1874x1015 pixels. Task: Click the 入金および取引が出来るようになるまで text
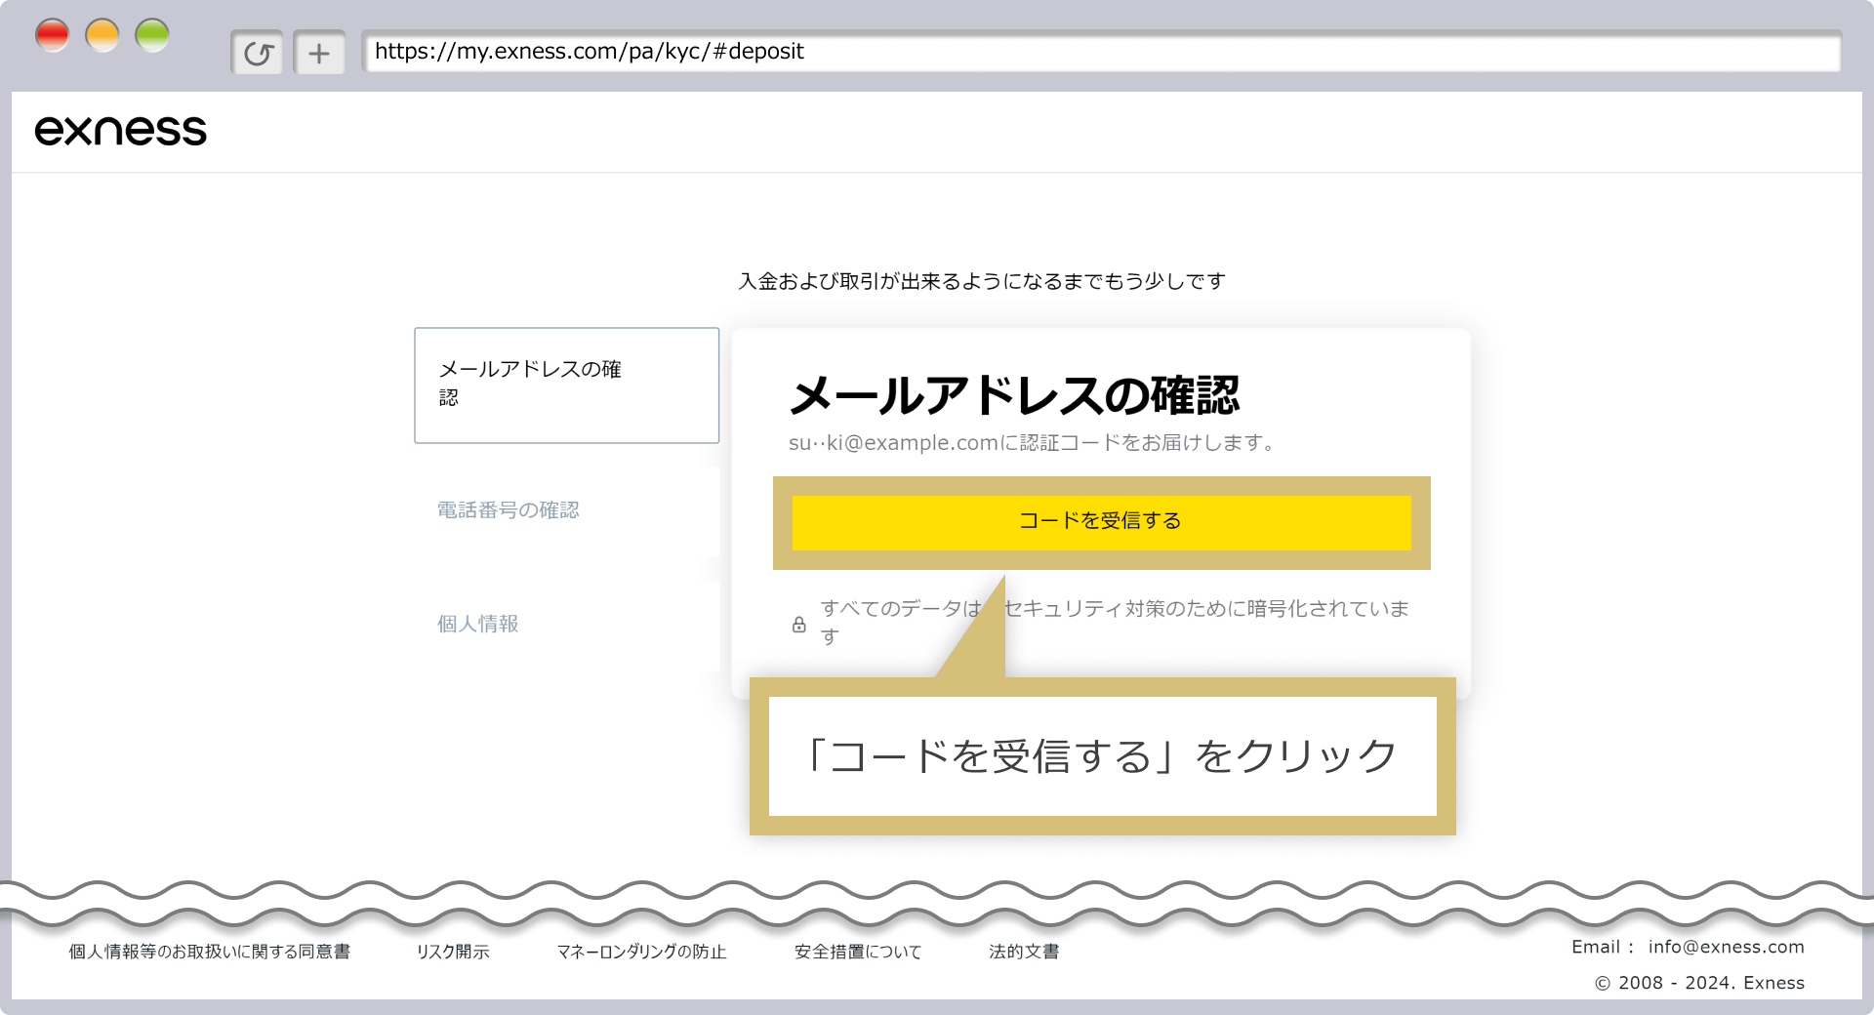982,282
